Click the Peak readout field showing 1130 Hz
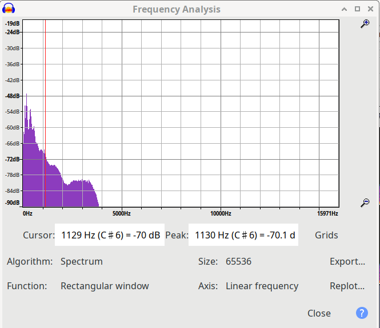Image resolution: width=380 pixels, height=328 pixels. point(245,235)
